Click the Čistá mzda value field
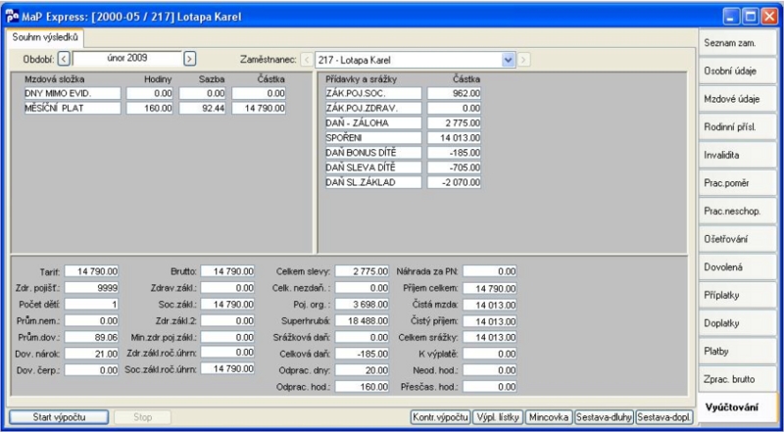Screen dimensions: 784x432 pos(489,305)
